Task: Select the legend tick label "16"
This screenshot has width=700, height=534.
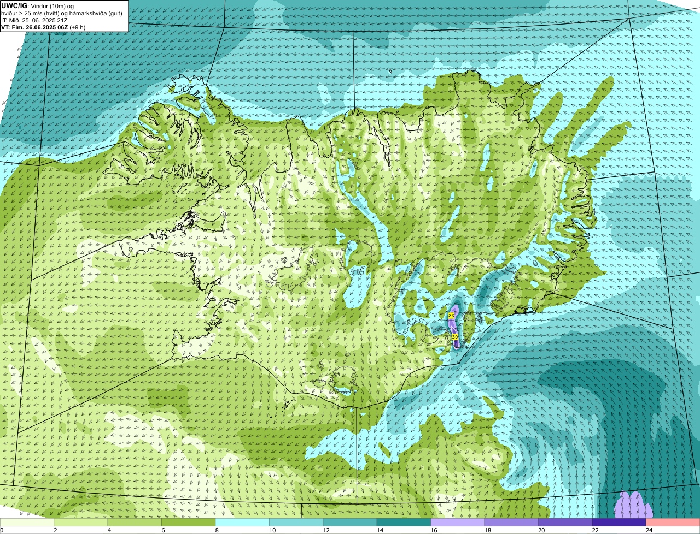Action: click(434, 530)
